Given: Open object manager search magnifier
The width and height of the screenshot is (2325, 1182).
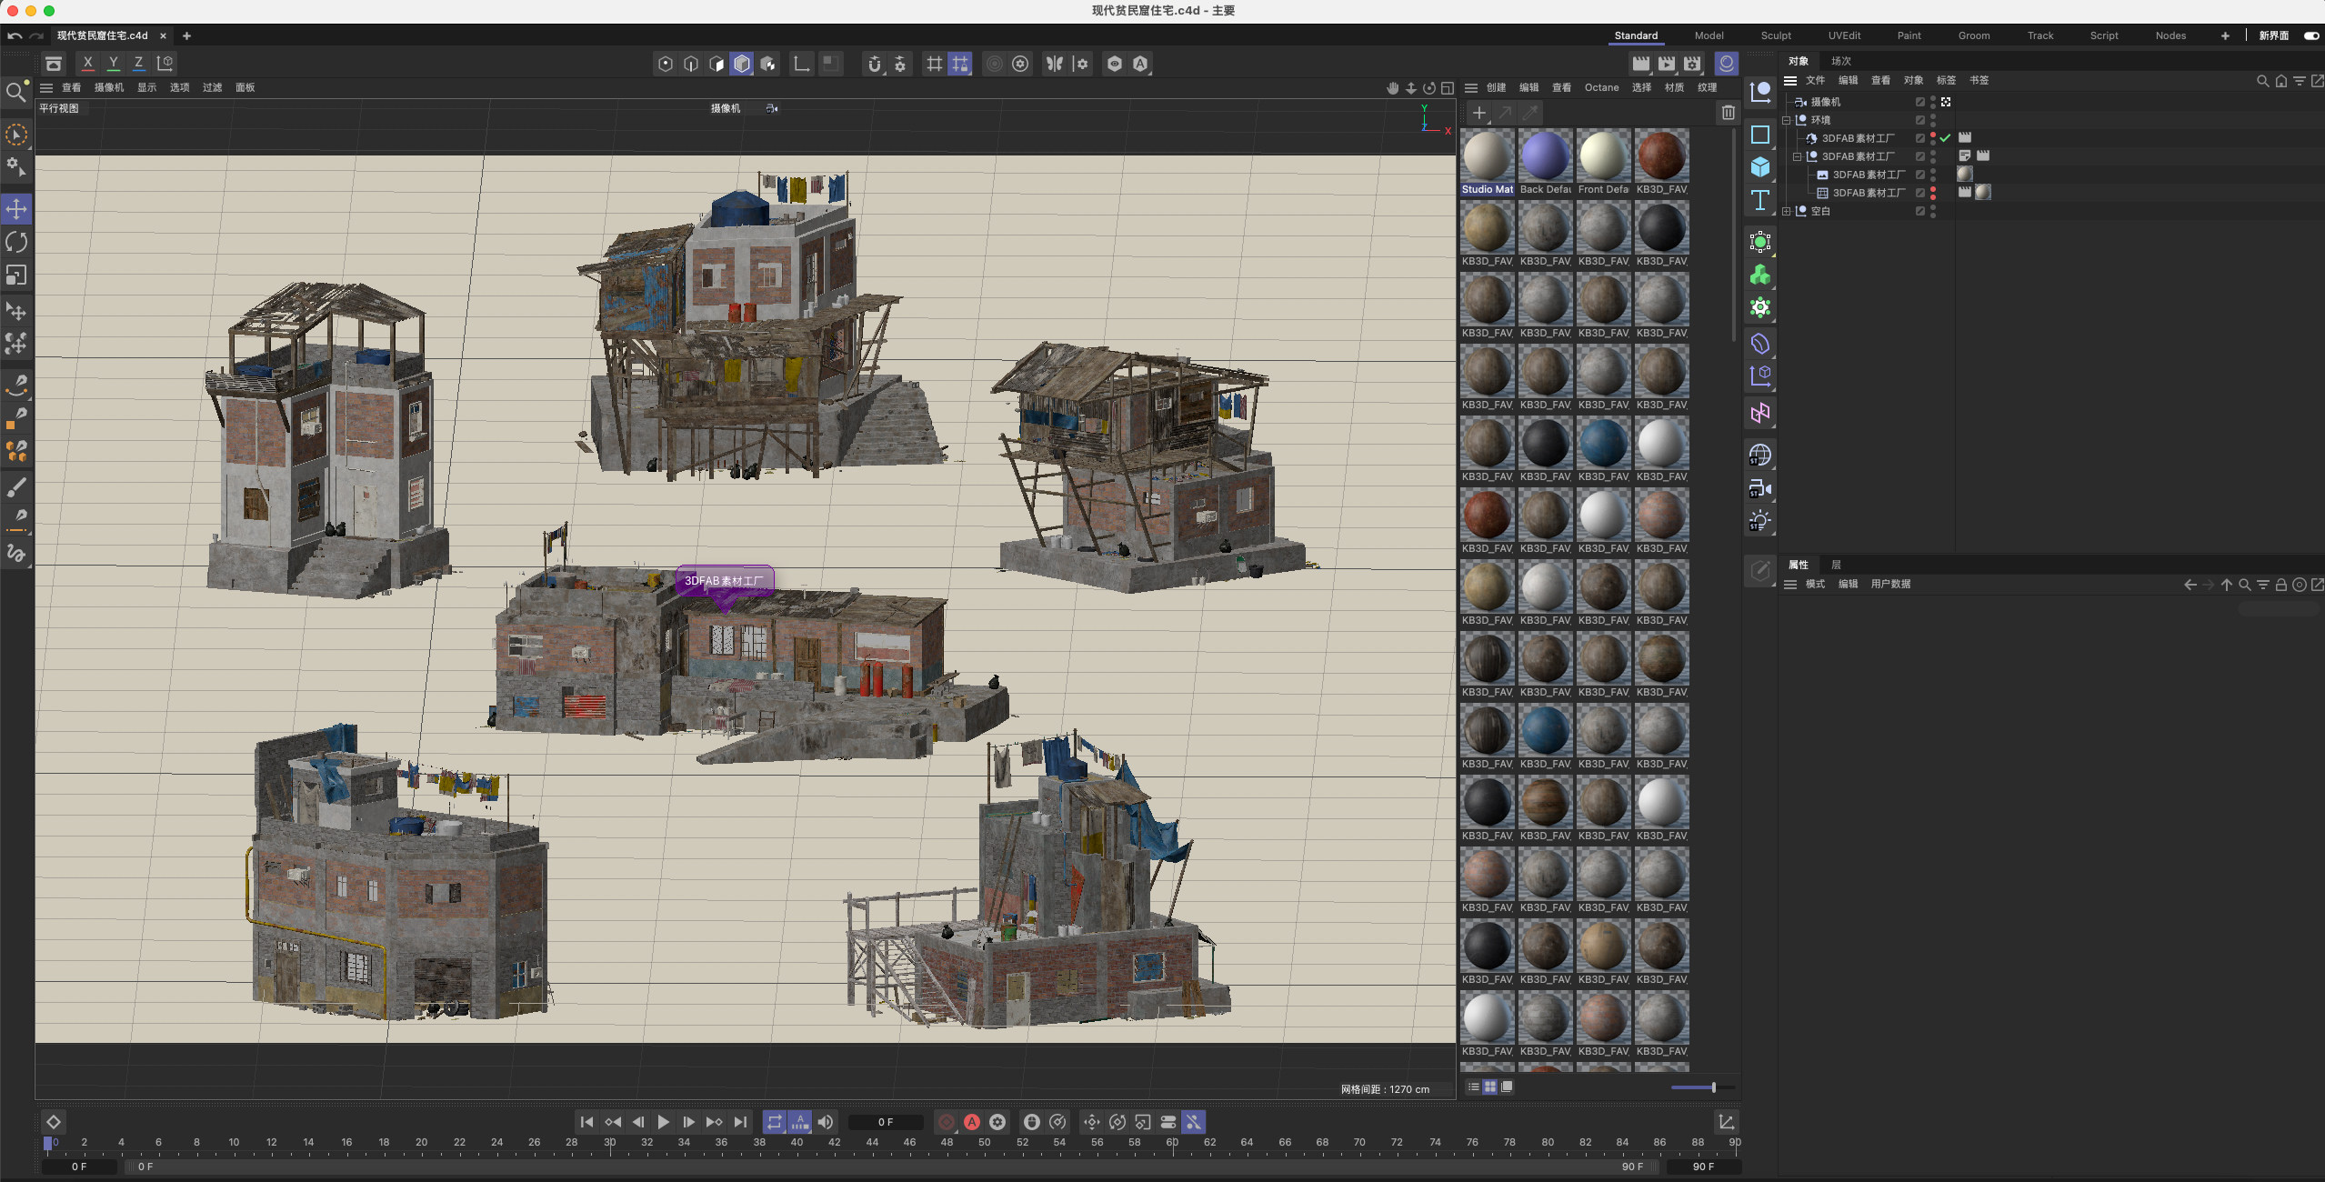Looking at the screenshot, I should 2262,81.
